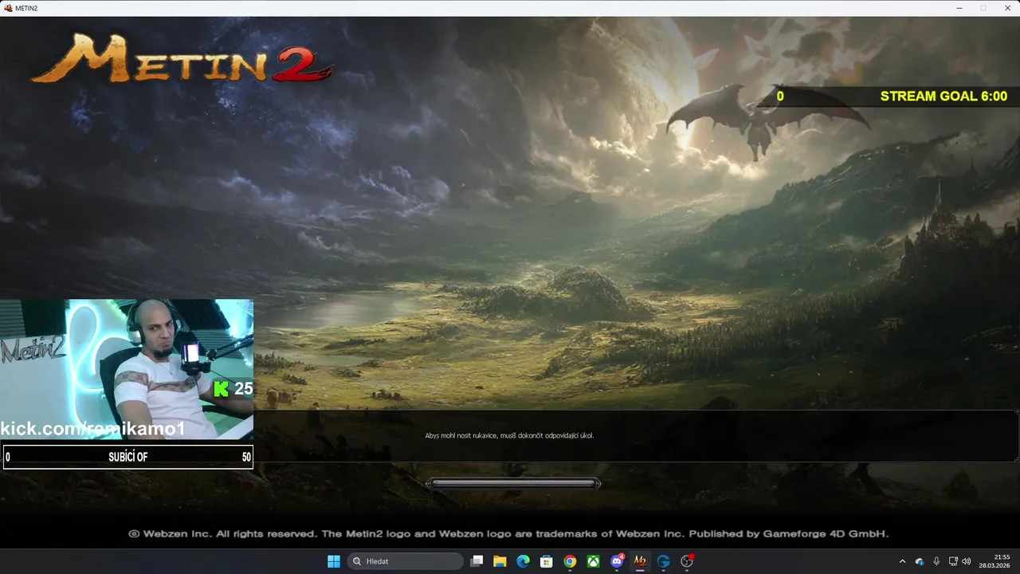Close the METIN2 window

click(1007, 8)
